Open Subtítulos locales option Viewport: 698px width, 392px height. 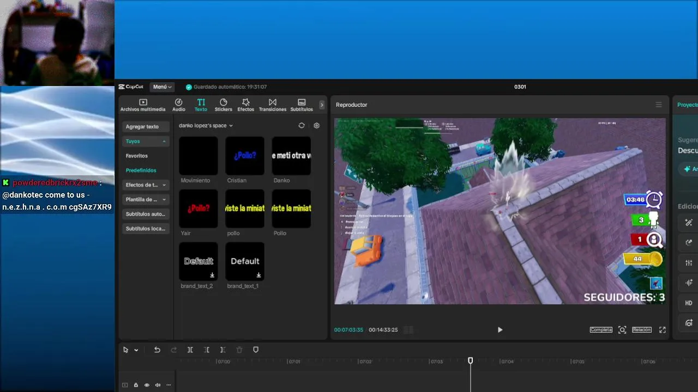(146, 229)
